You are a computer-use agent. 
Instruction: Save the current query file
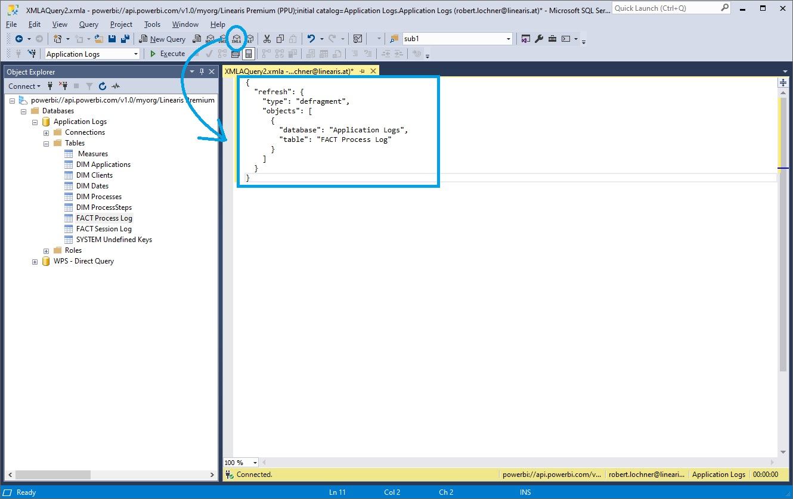[x=113, y=38]
